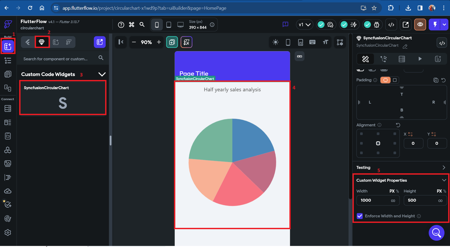The height and width of the screenshot is (247, 450).
Task: Select center alignment in the alignment grid
Action: coord(378,143)
